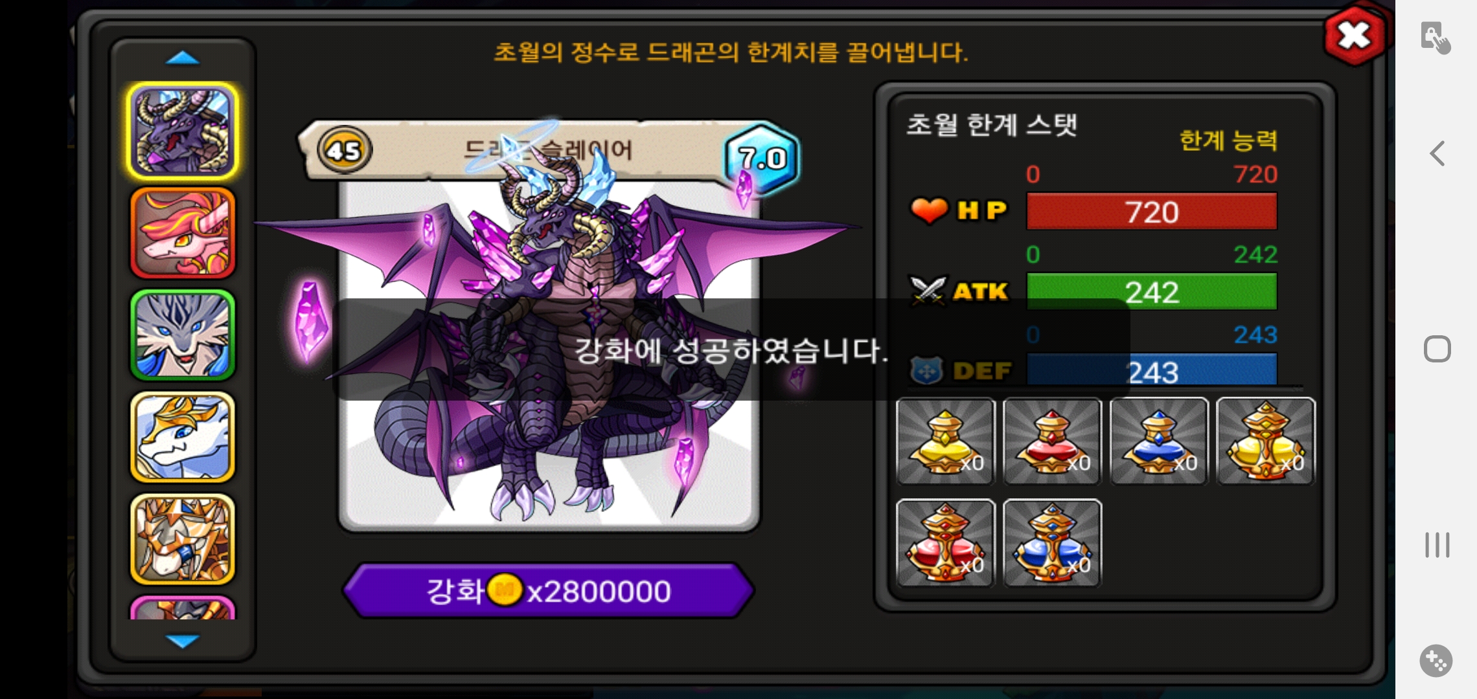Screen dimensions: 1477x699
Task: Tap the green ATK 242 bar
Action: pos(1151,292)
